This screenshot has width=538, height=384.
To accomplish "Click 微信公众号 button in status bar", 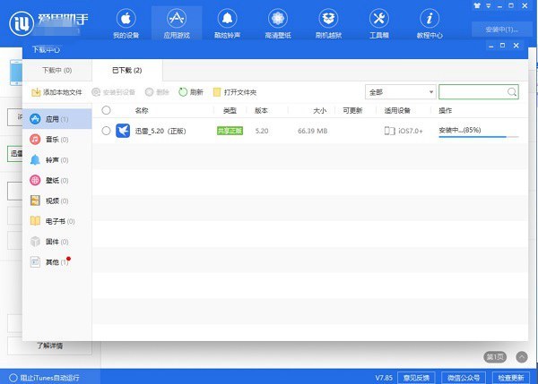I will click(x=464, y=378).
